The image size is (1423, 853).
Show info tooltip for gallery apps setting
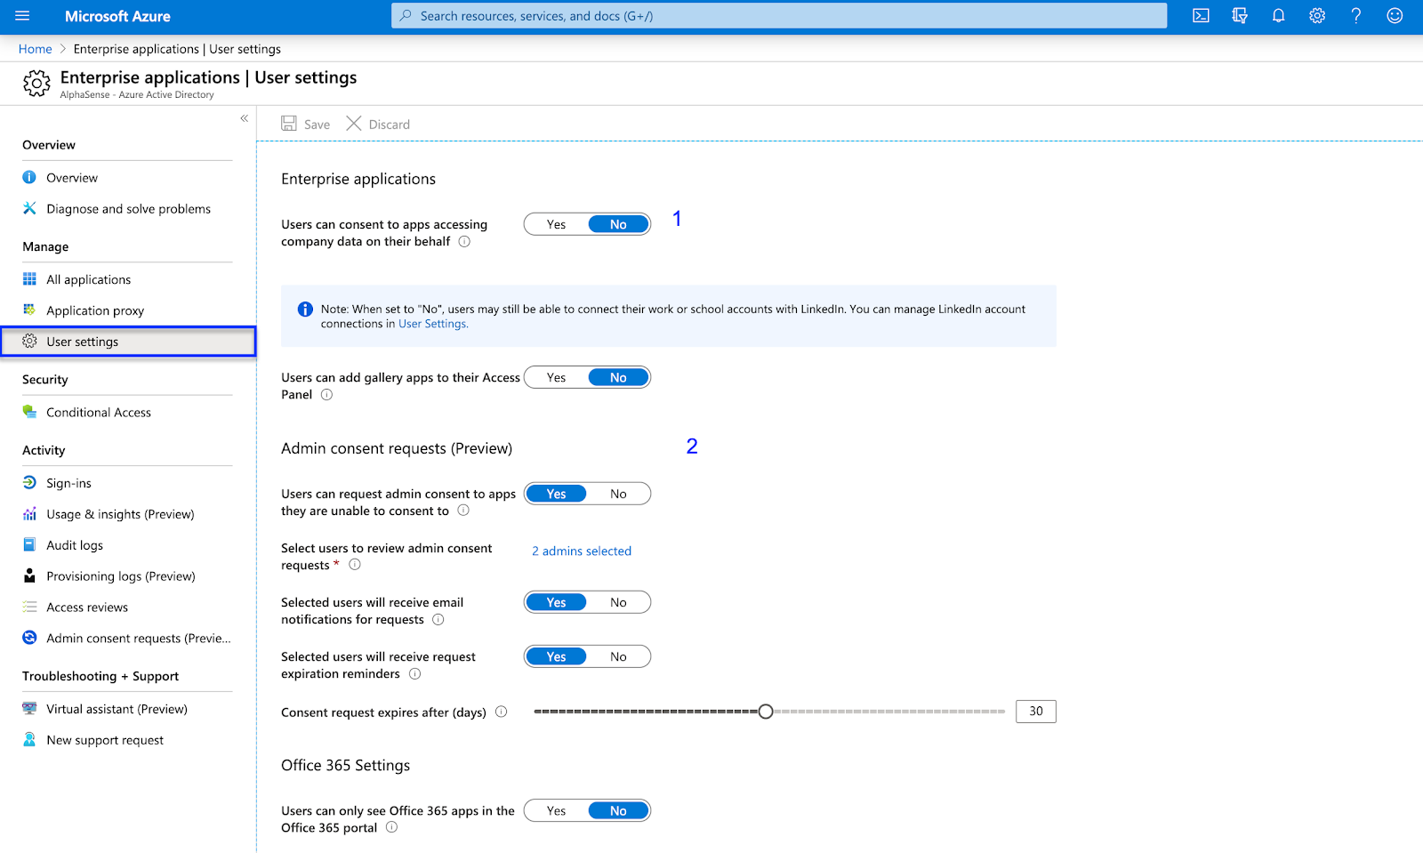point(326,395)
